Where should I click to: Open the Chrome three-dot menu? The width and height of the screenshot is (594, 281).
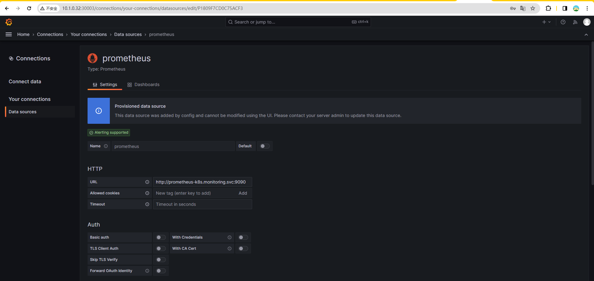(587, 8)
